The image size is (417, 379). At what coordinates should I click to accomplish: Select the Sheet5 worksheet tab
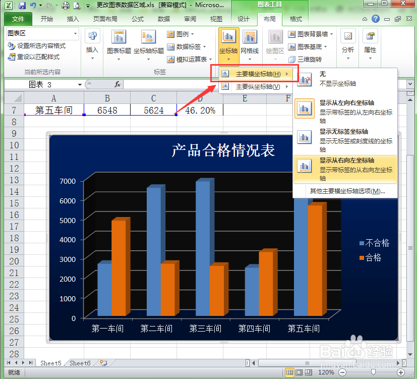[51, 363]
